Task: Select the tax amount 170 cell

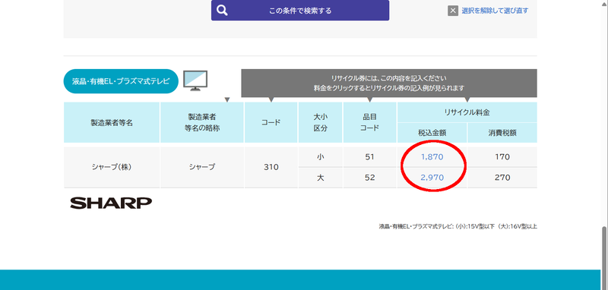Action: (502, 157)
